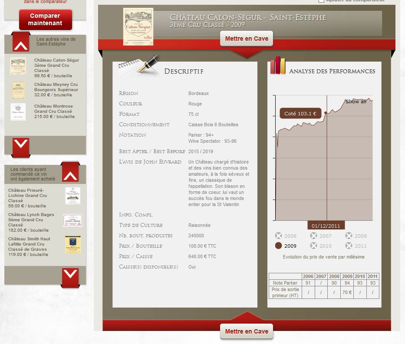The image size is (405, 344).
Task: Click Note Parker value 91 for 2006
Action: [x=308, y=283]
